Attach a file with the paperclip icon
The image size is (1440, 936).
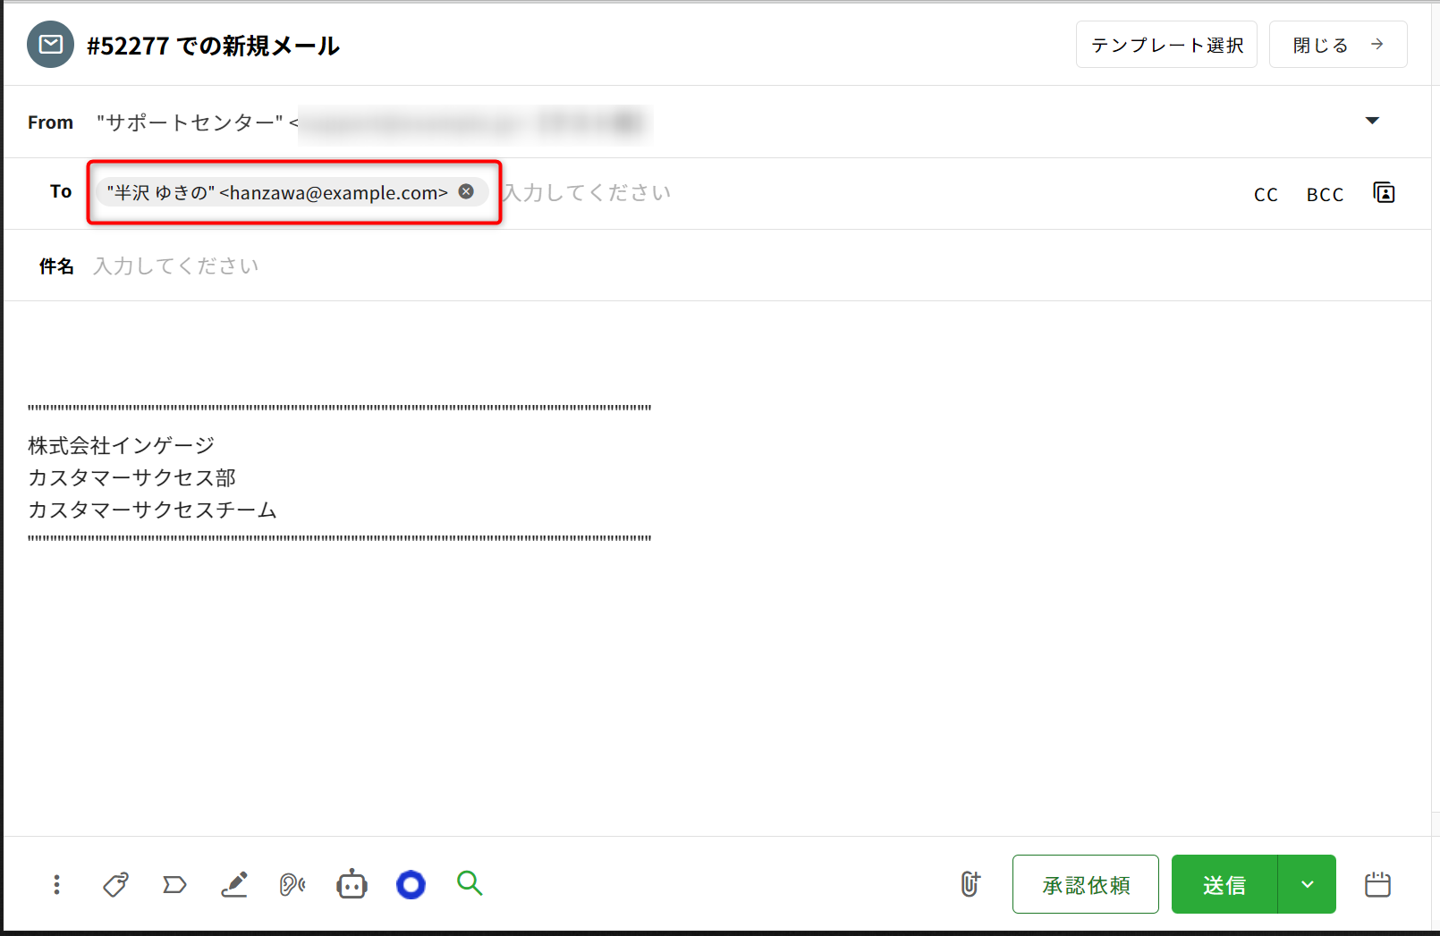click(x=970, y=884)
